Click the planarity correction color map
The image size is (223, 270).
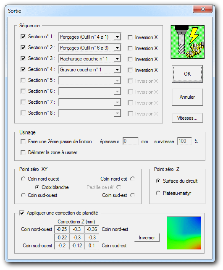184,233
